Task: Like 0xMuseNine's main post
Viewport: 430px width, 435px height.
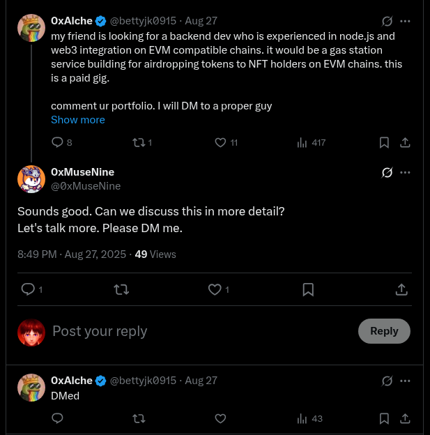Action: click(x=215, y=289)
